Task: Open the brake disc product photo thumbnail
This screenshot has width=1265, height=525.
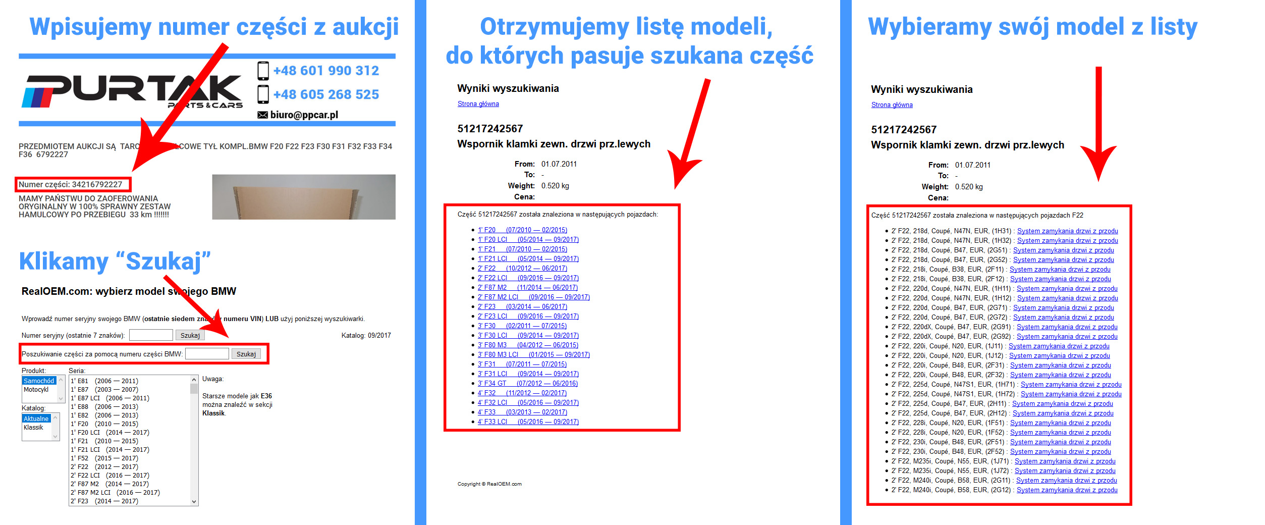Action: pyautogui.click(x=304, y=197)
